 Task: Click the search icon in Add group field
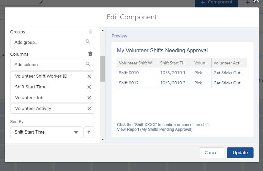click(88, 42)
